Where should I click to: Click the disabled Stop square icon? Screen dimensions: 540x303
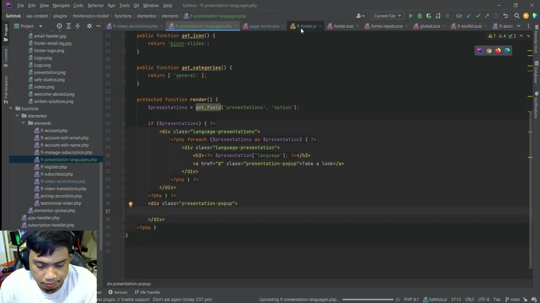(447, 16)
